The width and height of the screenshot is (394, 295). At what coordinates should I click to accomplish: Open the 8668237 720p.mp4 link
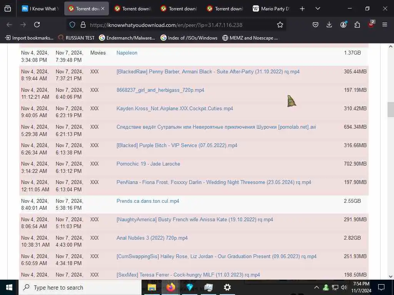click(x=160, y=90)
